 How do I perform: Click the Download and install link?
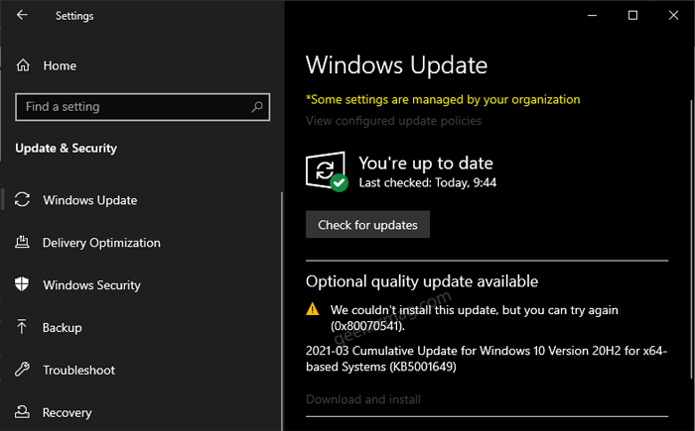pyautogui.click(x=363, y=399)
